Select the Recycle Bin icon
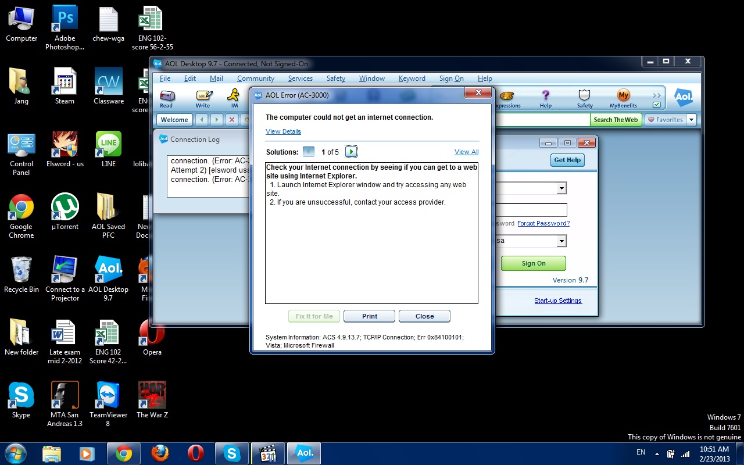The height and width of the screenshot is (465, 744). [x=21, y=275]
